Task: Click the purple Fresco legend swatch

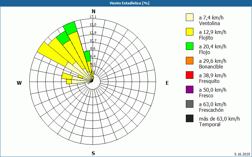Action: pyautogui.click(x=190, y=89)
